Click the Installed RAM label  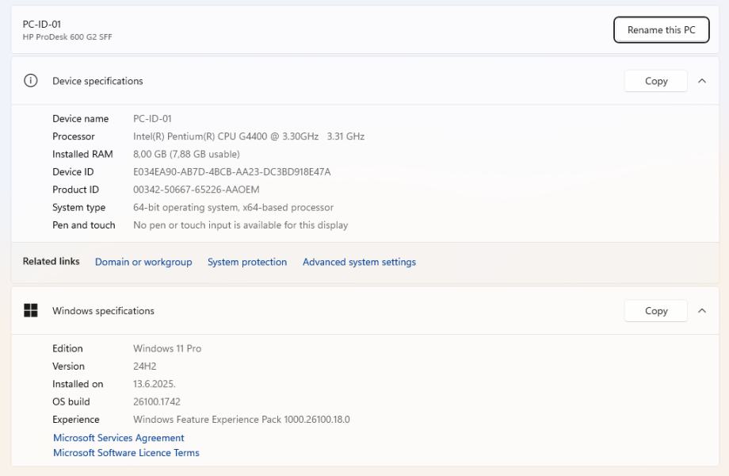click(x=82, y=154)
